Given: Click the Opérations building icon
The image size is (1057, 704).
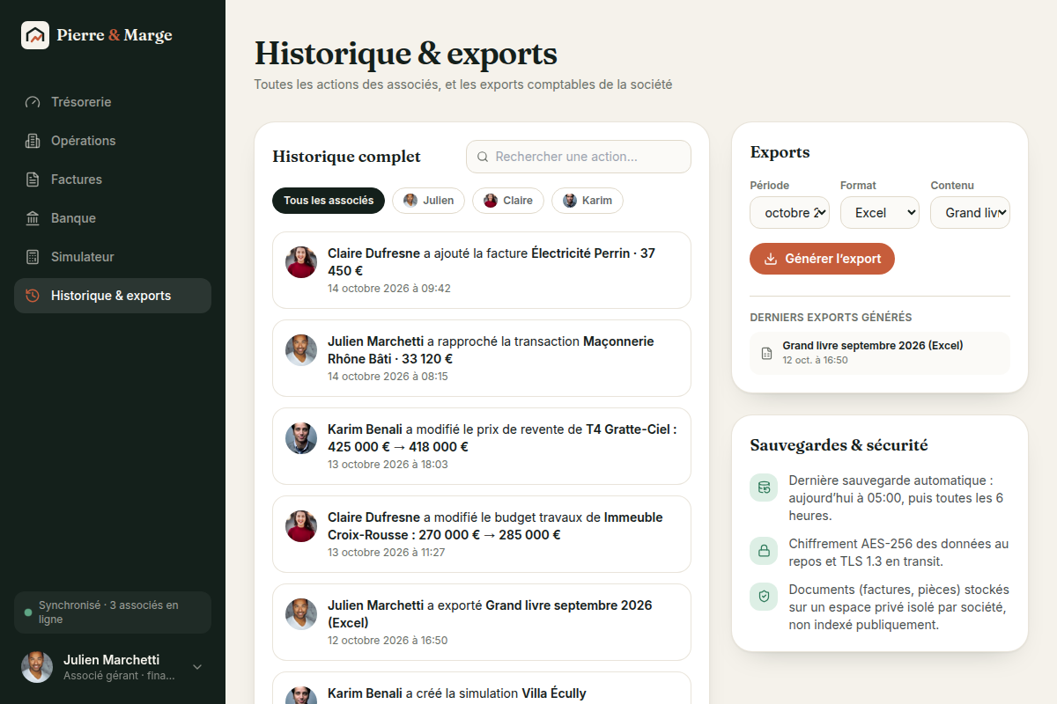Looking at the screenshot, I should (33, 141).
